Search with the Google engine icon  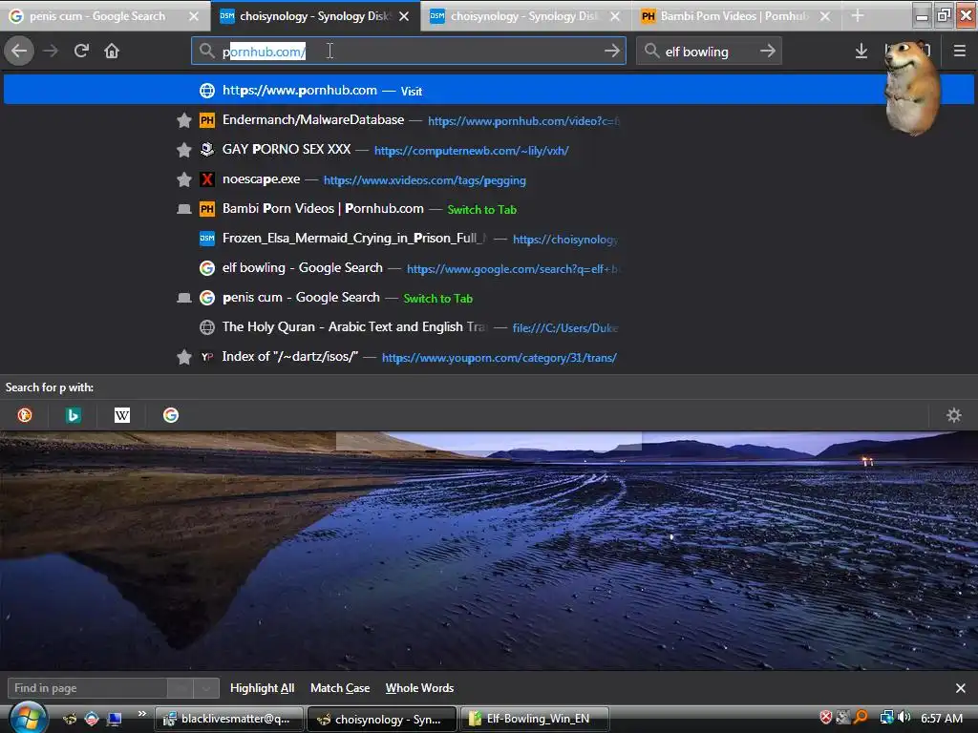171,415
